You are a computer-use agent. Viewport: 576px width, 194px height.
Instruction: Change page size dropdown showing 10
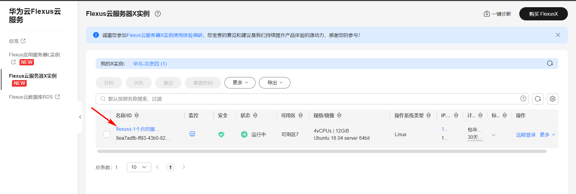point(139,167)
